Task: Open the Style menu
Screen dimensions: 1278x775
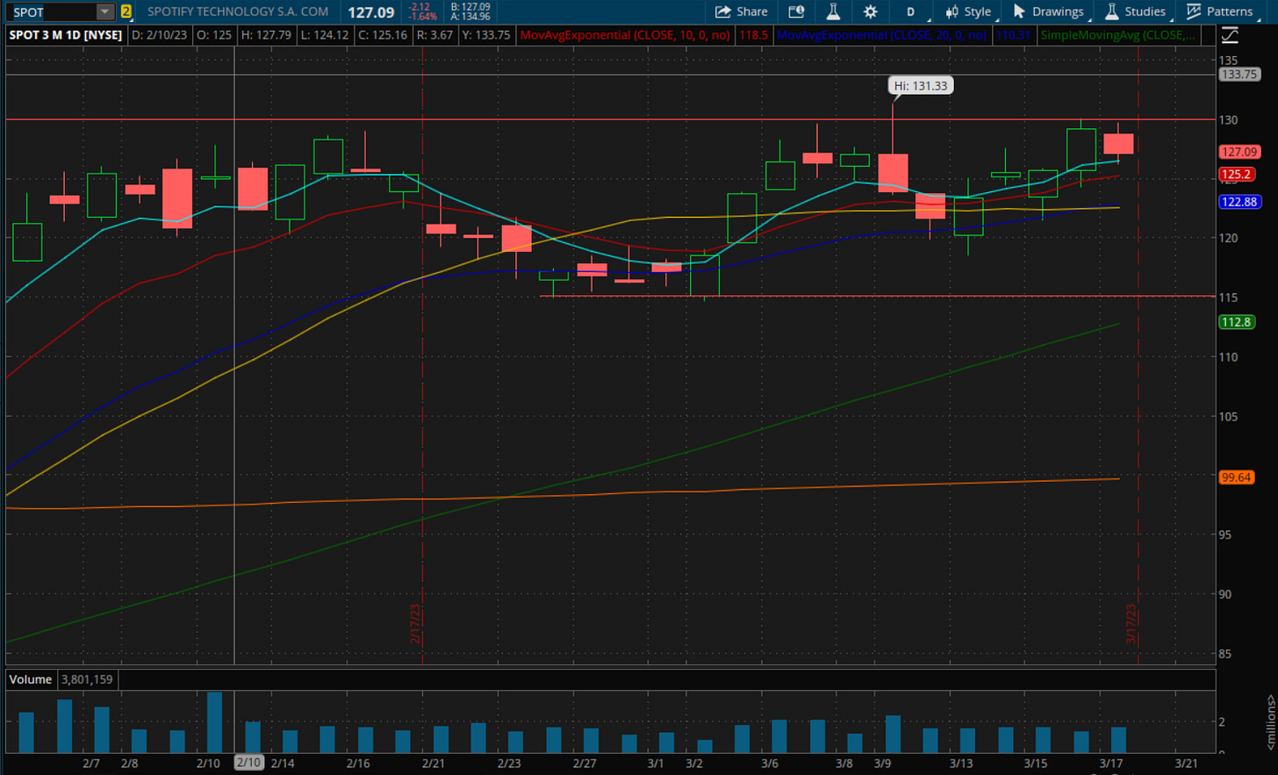Action: pos(968,11)
